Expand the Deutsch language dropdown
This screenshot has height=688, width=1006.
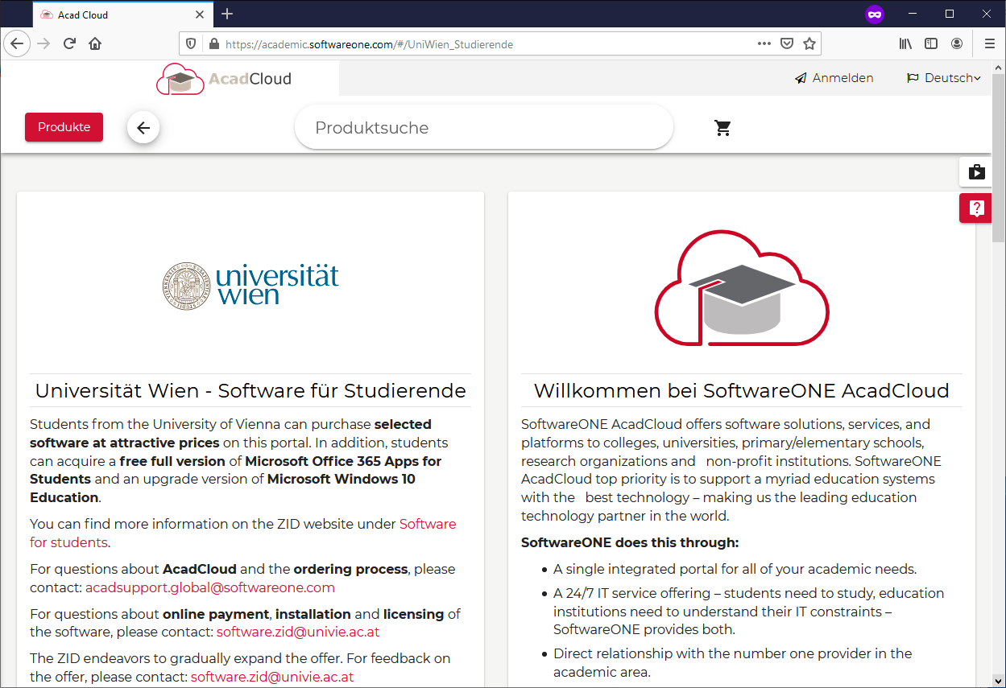point(944,78)
